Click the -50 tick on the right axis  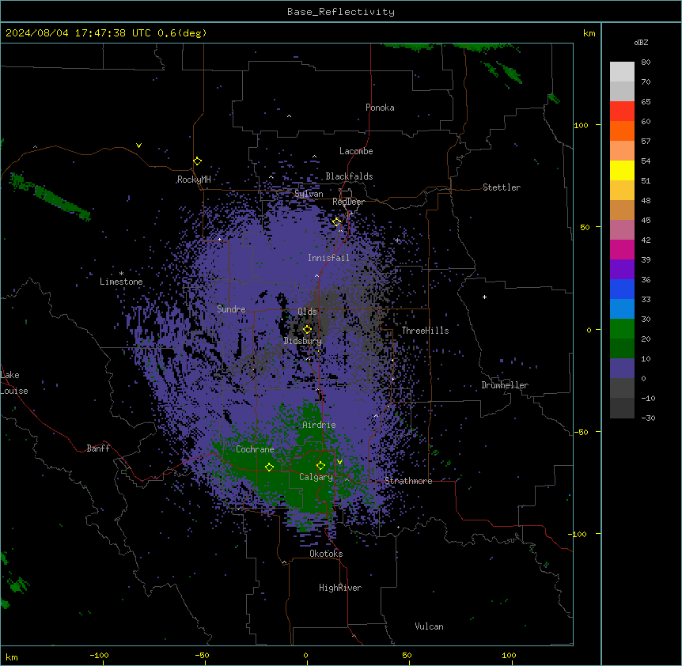tap(581, 432)
